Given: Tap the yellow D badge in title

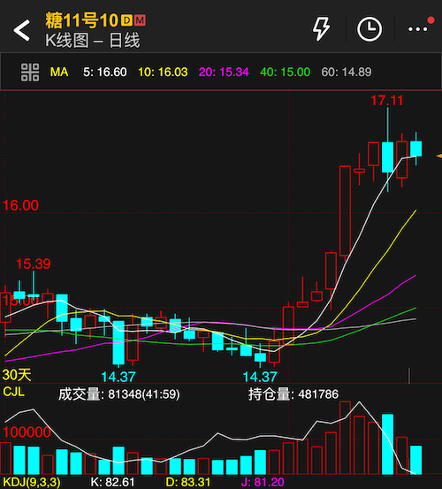Looking at the screenshot, I should coord(126,20).
